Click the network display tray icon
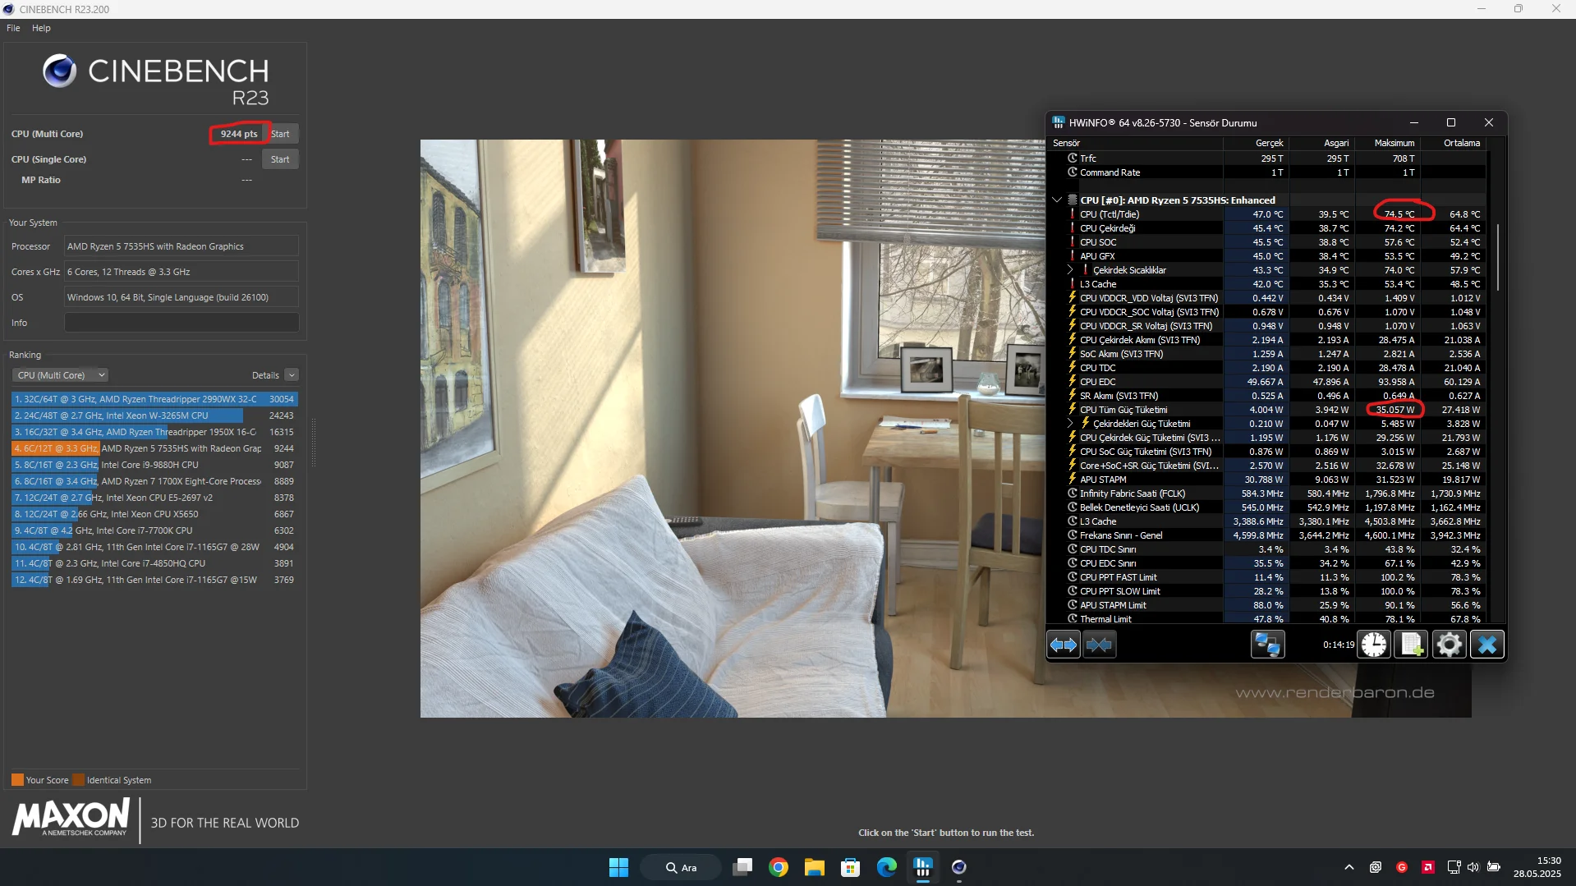The image size is (1576, 886). coord(1454,867)
